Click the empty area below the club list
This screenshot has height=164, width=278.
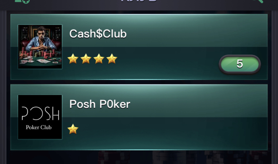click(139, 157)
